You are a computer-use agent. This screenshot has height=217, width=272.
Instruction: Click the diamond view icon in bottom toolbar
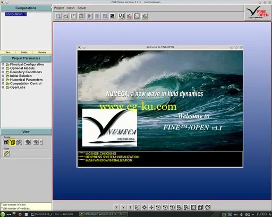click(144, 207)
